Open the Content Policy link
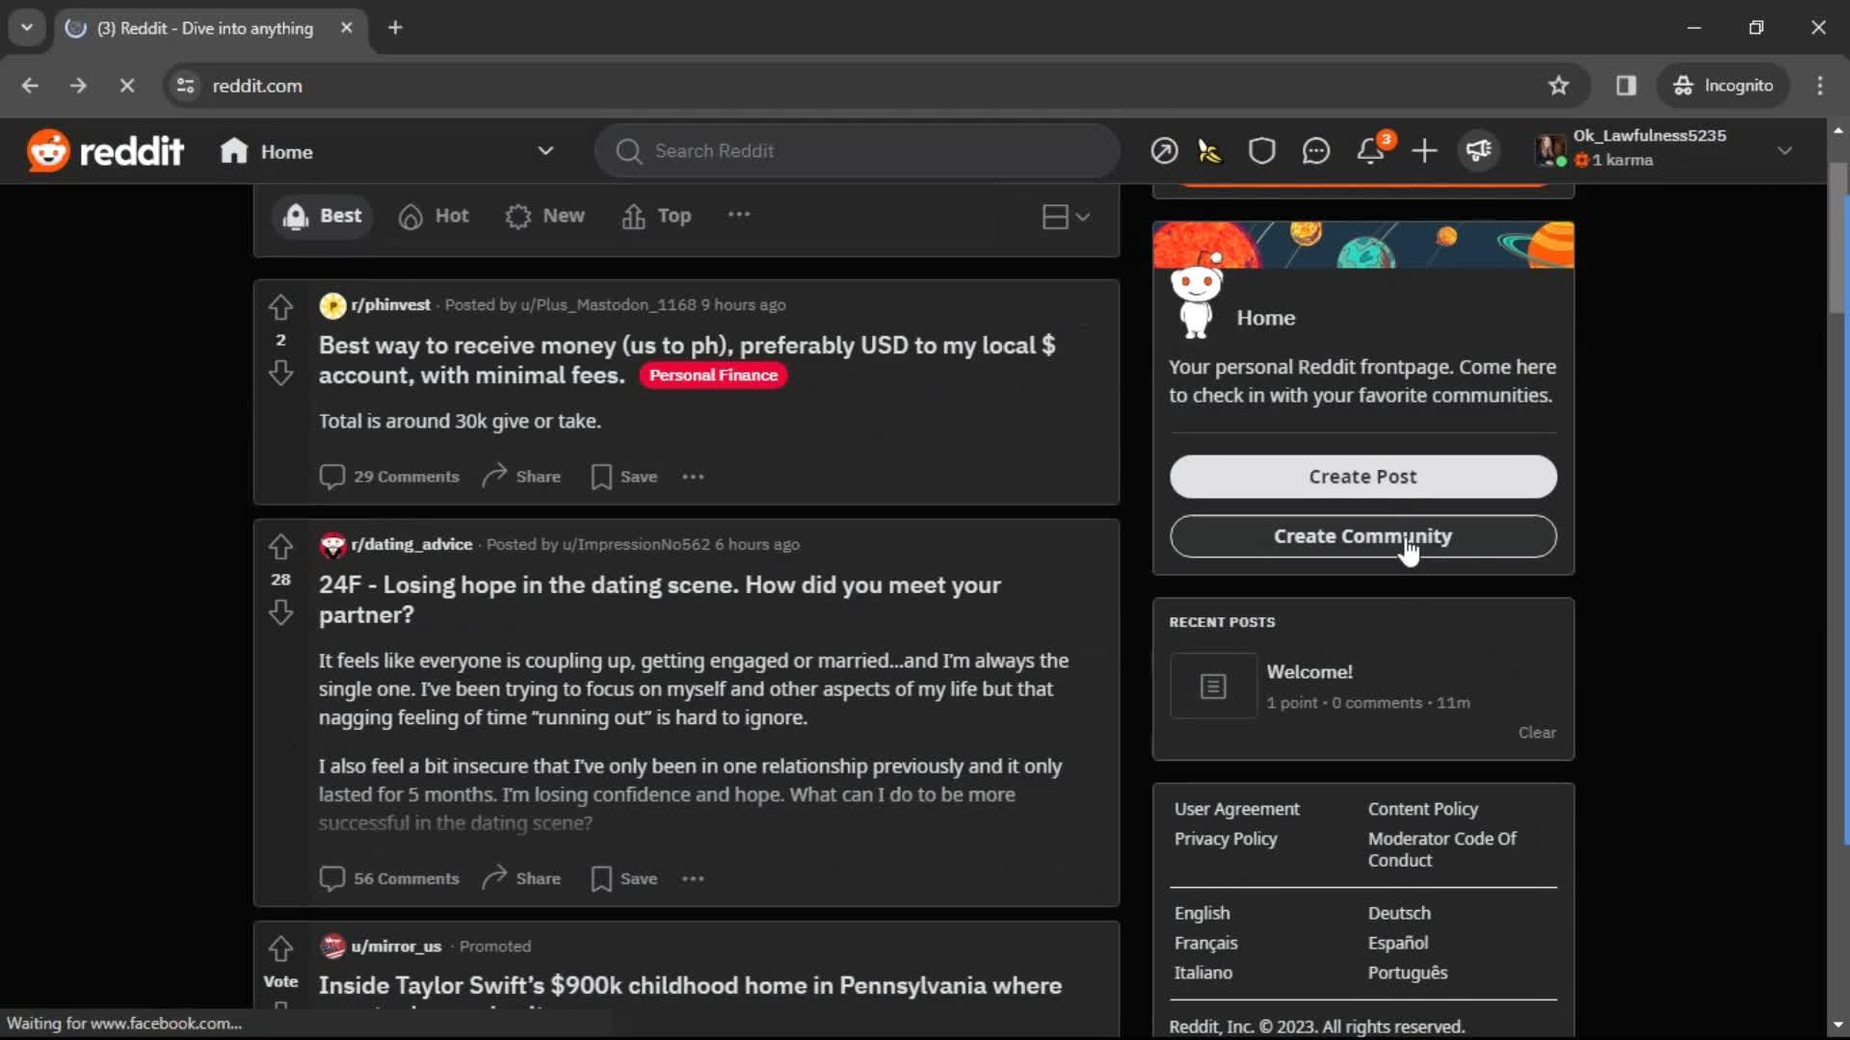 [x=1422, y=809]
